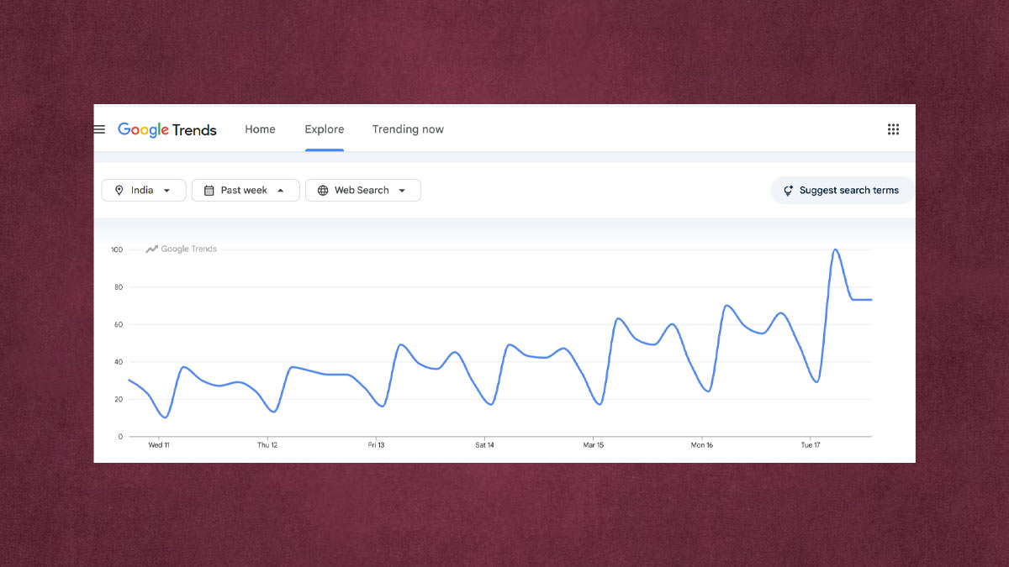This screenshot has height=567, width=1009.
Task: Expand the India region dropdown arrow
Action: (166, 191)
